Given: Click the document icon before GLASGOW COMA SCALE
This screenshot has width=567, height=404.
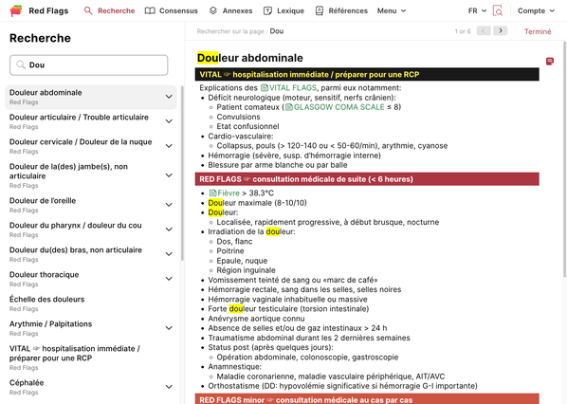Looking at the screenshot, I should click(288, 107).
